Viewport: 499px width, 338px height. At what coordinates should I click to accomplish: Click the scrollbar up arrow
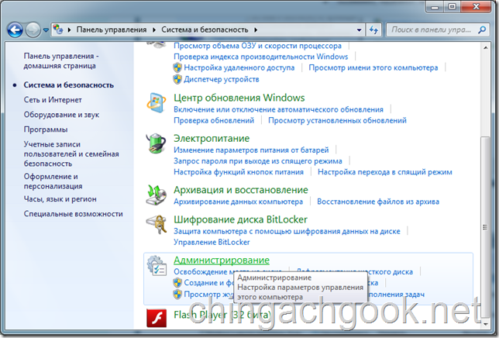(x=485, y=48)
